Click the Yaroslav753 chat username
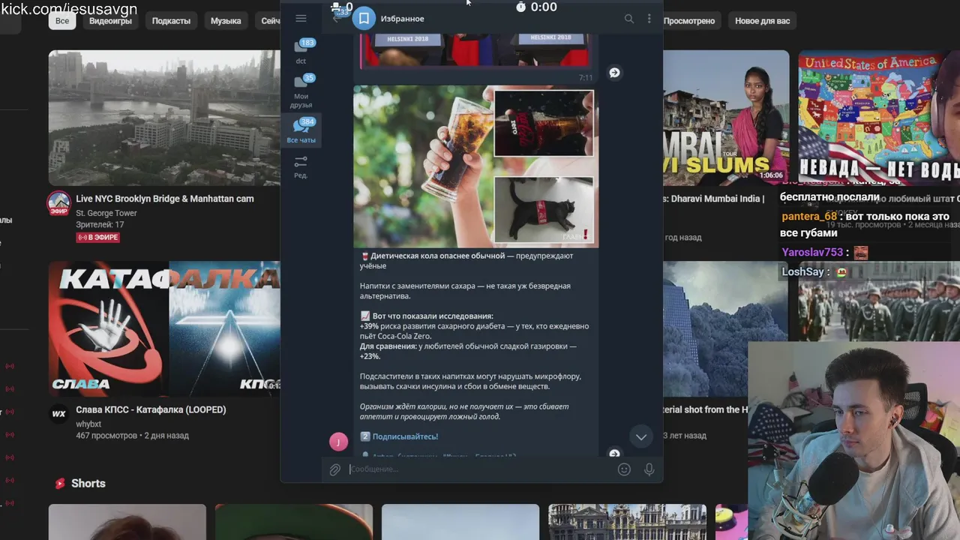 812,253
